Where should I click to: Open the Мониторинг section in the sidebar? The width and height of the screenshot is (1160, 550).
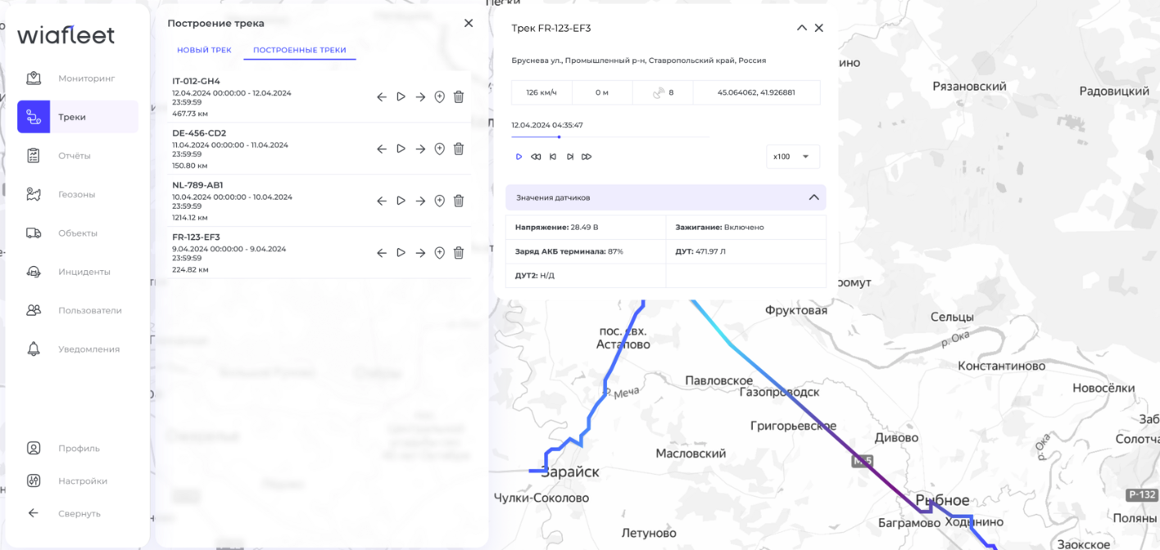(x=77, y=78)
